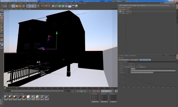This screenshot has height=107, width=178.
Task: Open the Cube primitive object icon
Action: tap(53, 6)
